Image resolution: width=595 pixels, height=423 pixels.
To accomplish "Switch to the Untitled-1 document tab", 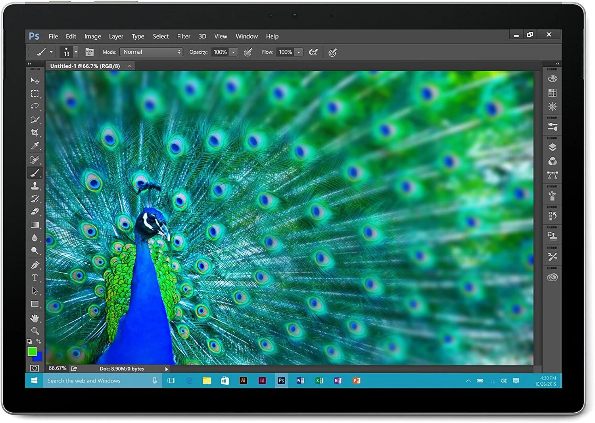I will [84, 66].
